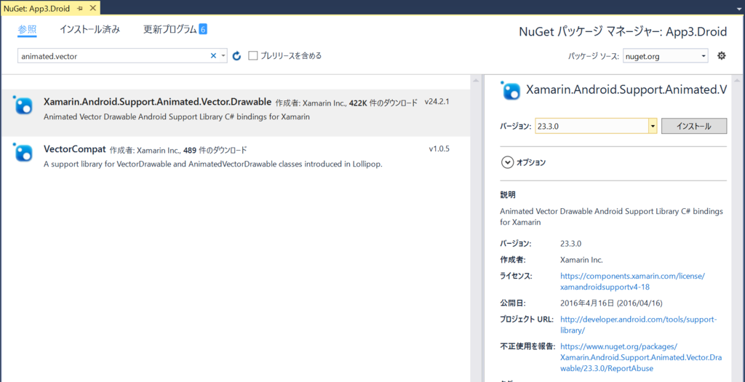This screenshot has width=745, height=382.
Task: Click the updates count badge 6
Action: (x=203, y=29)
